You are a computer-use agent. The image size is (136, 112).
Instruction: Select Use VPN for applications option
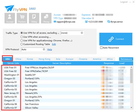point(22,41)
